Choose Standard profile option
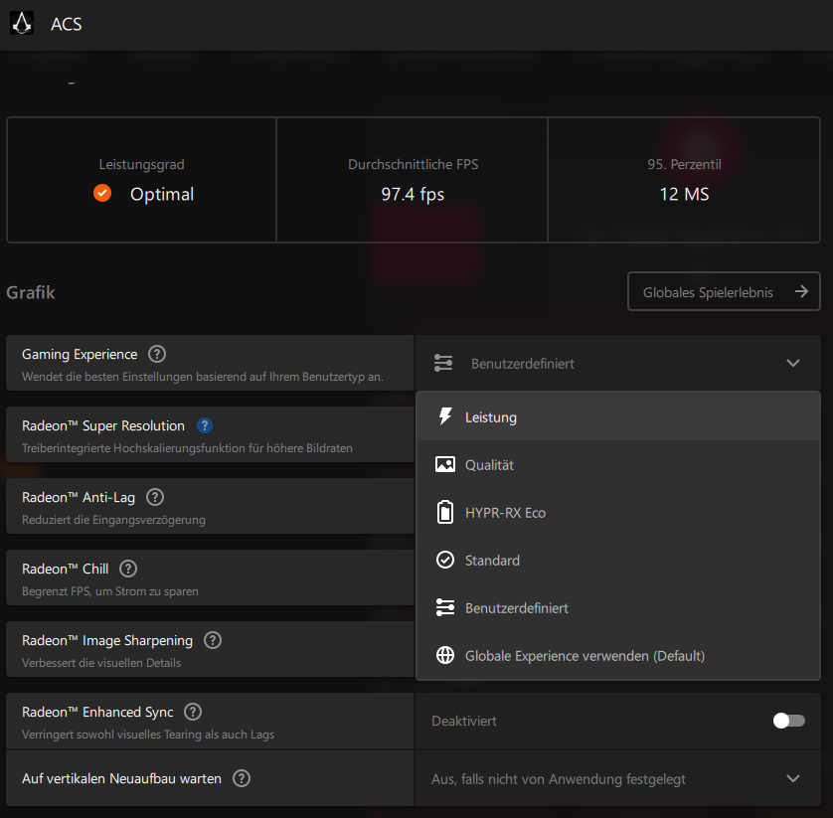Viewport: 833px width, 818px height. (618, 560)
